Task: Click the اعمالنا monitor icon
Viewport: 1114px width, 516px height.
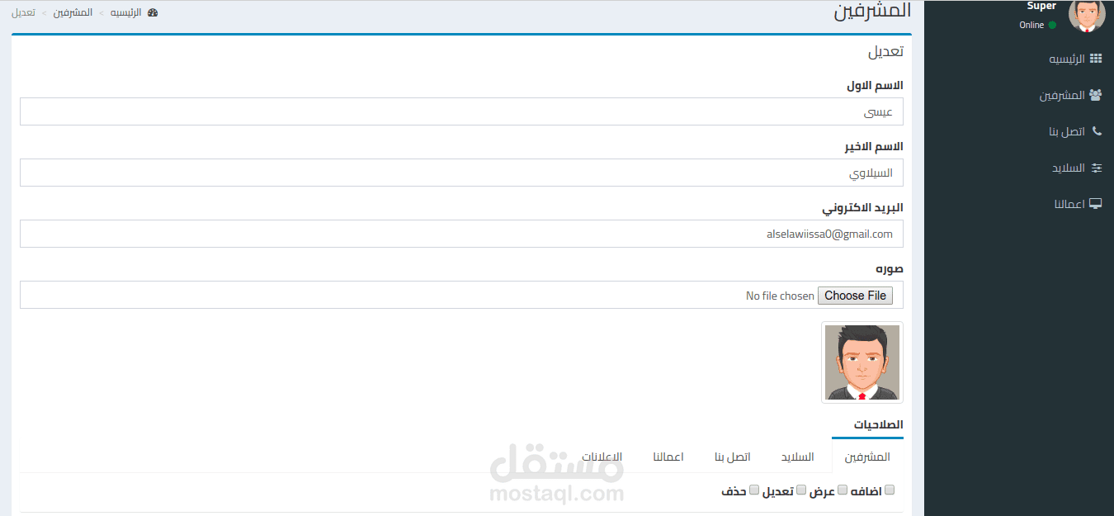Action: (1096, 204)
